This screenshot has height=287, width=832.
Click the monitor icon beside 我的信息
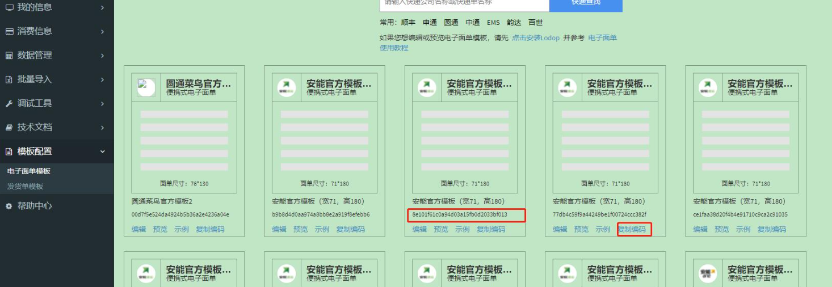(9, 7)
